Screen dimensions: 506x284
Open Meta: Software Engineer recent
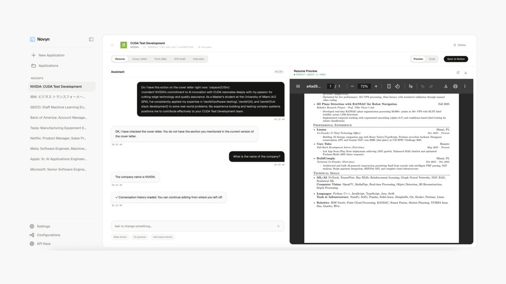pyautogui.click(x=62, y=149)
